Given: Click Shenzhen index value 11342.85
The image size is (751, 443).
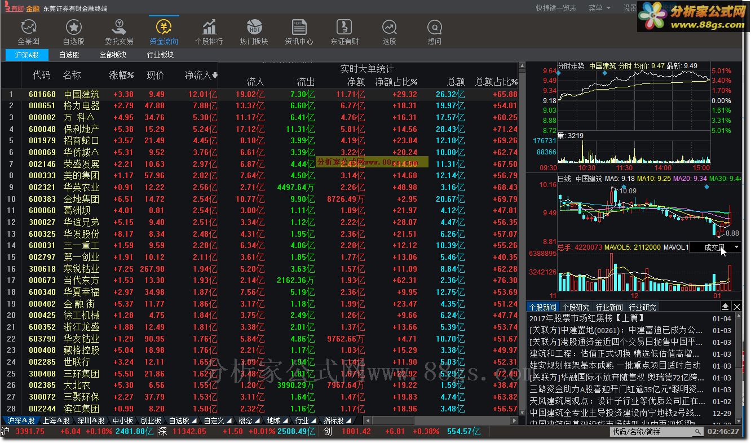Looking at the screenshot, I should click(x=189, y=432).
